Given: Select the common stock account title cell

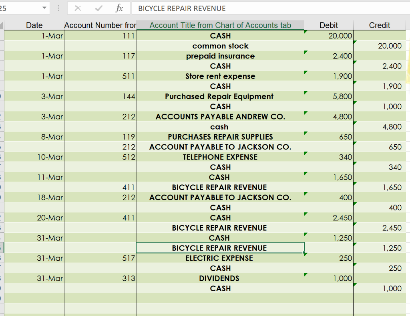Looking at the screenshot, I should pyautogui.click(x=220, y=46).
